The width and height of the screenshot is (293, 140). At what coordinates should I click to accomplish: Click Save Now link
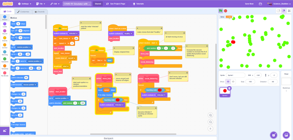click(x=249, y=4)
